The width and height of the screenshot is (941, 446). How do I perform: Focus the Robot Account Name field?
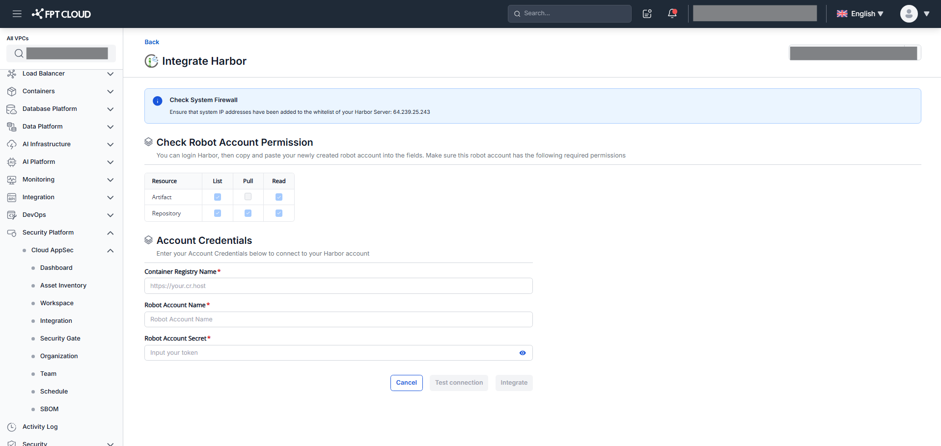pyautogui.click(x=338, y=319)
